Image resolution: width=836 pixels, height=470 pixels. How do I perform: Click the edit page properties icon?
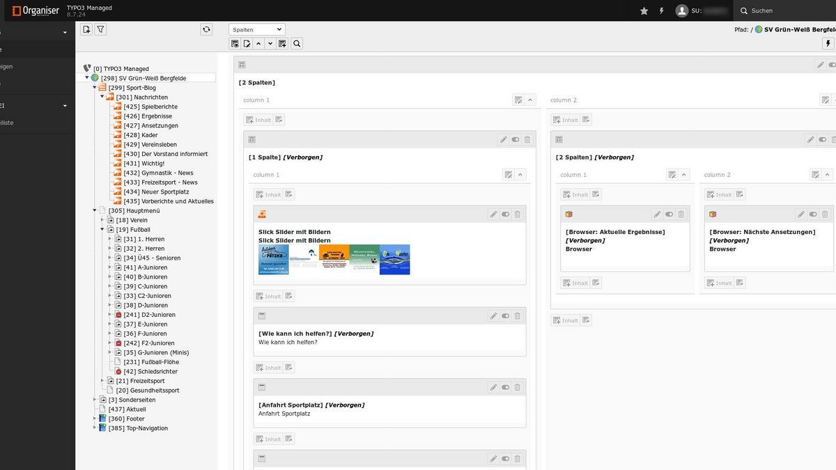coord(247,43)
